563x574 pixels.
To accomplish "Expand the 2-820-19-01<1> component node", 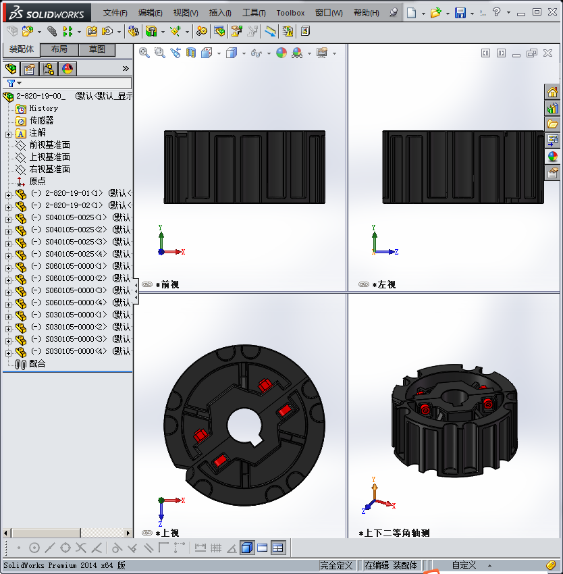I will coord(8,195).
